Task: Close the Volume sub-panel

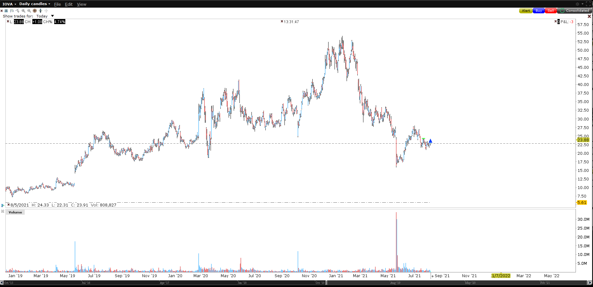Action: 3,211
